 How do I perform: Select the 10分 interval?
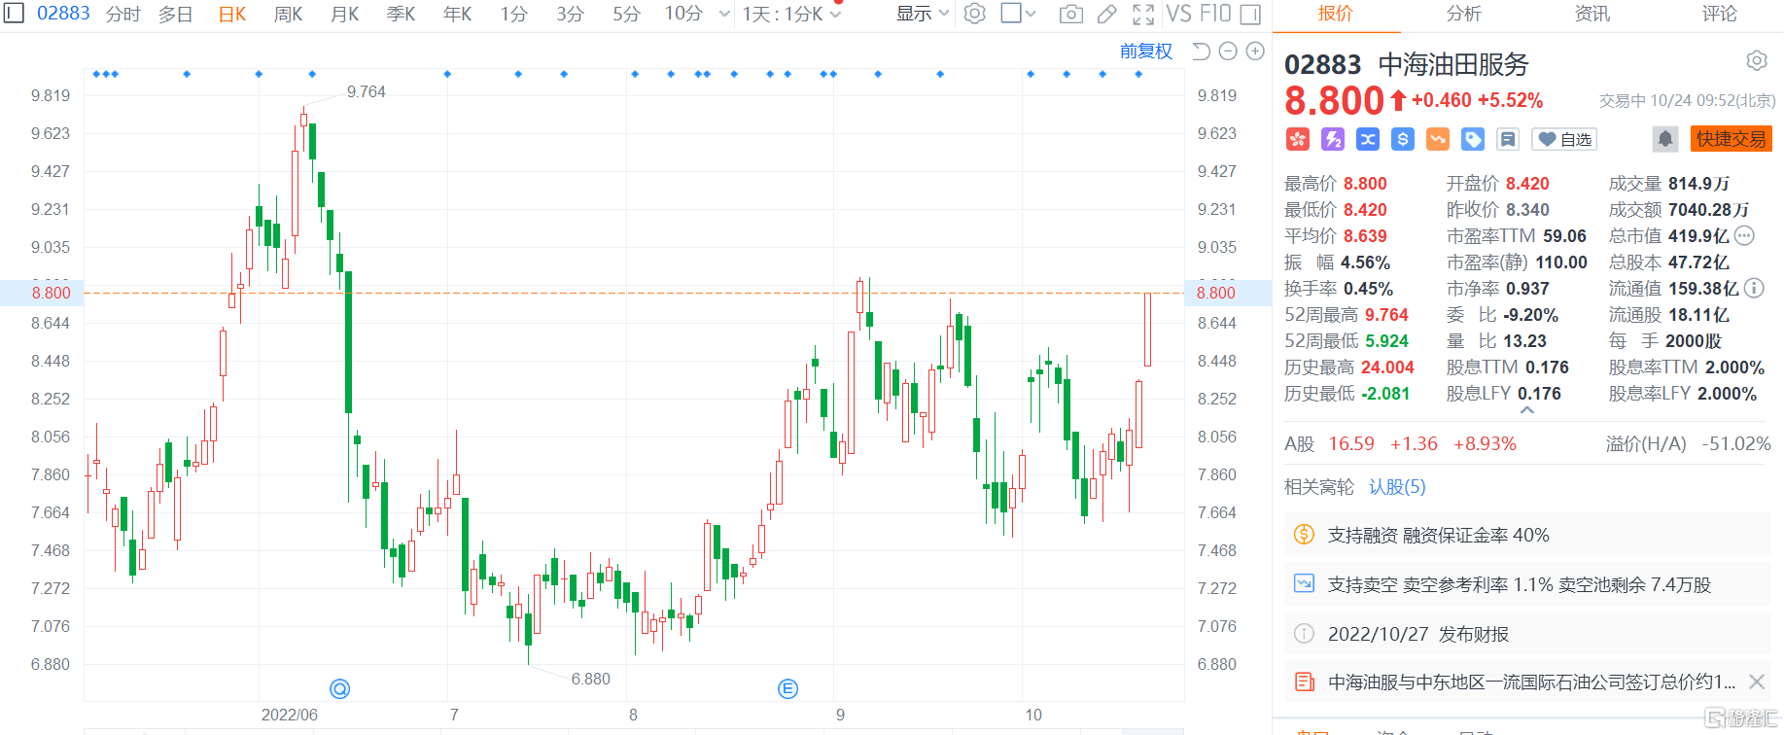683,14
